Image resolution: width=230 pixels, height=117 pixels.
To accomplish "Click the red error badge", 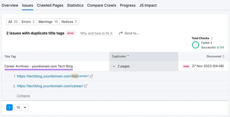I will (71, 33).
